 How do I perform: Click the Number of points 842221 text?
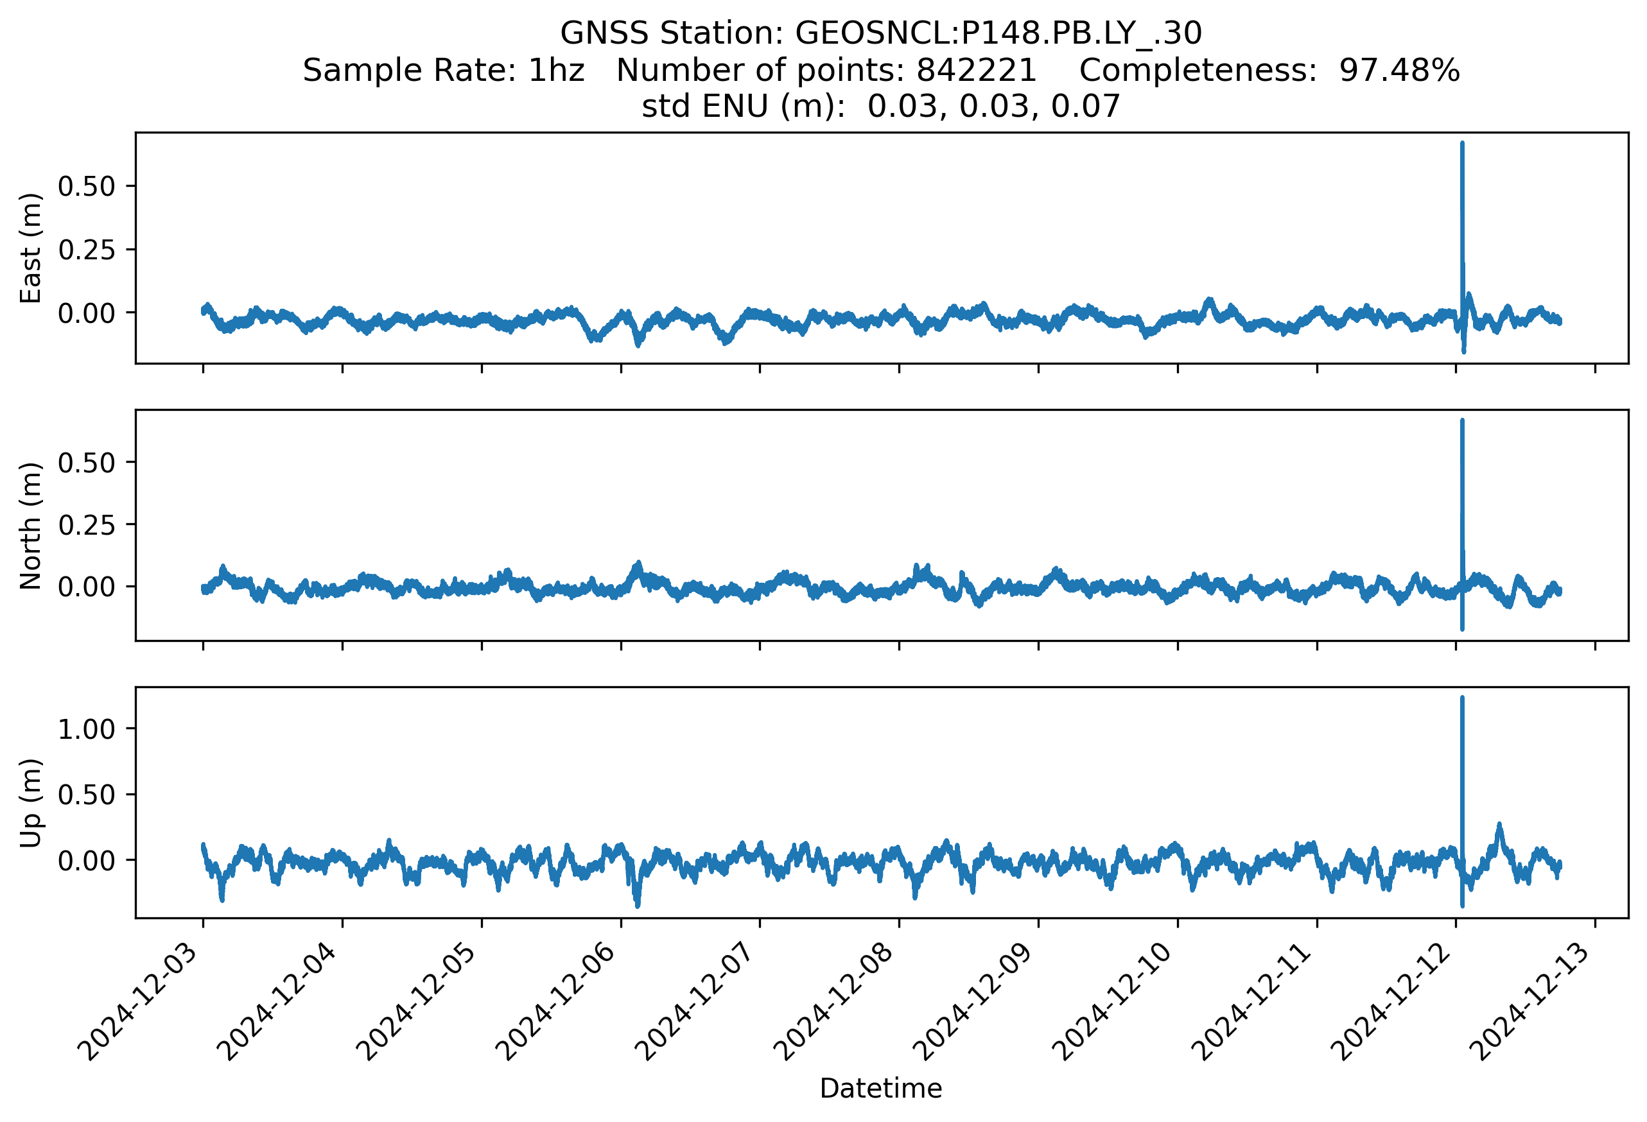tap(826, 70)
